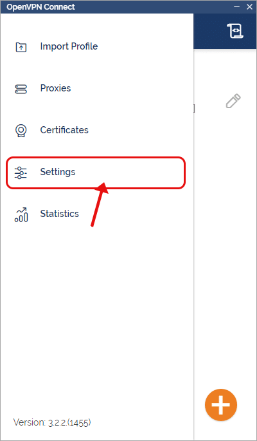Click blank menu space below Statistics

[97, 310]
